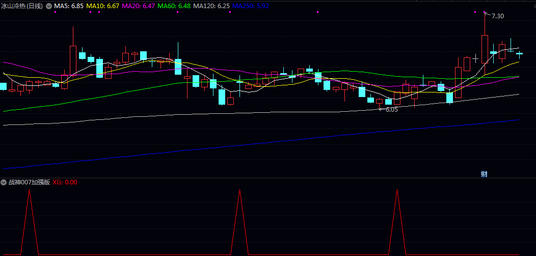Open the 战神007加强版 indicator dropdown arrow
536x256 pixels.
[4, 182]
